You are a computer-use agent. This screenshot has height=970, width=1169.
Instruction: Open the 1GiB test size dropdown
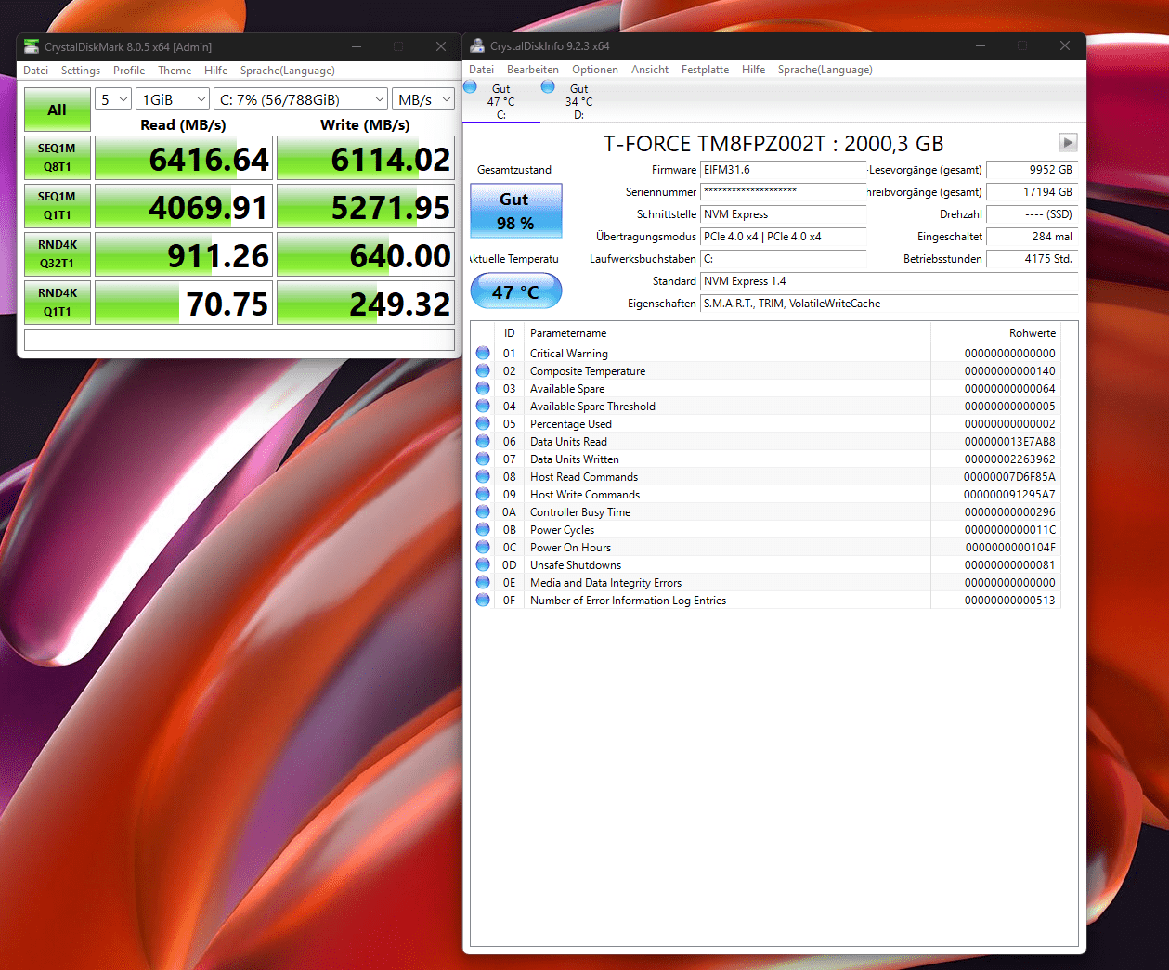173,99
